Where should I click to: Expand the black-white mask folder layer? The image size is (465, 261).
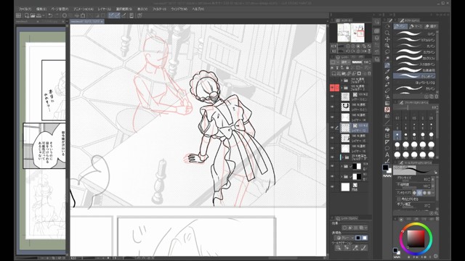[x=341, y=166]
